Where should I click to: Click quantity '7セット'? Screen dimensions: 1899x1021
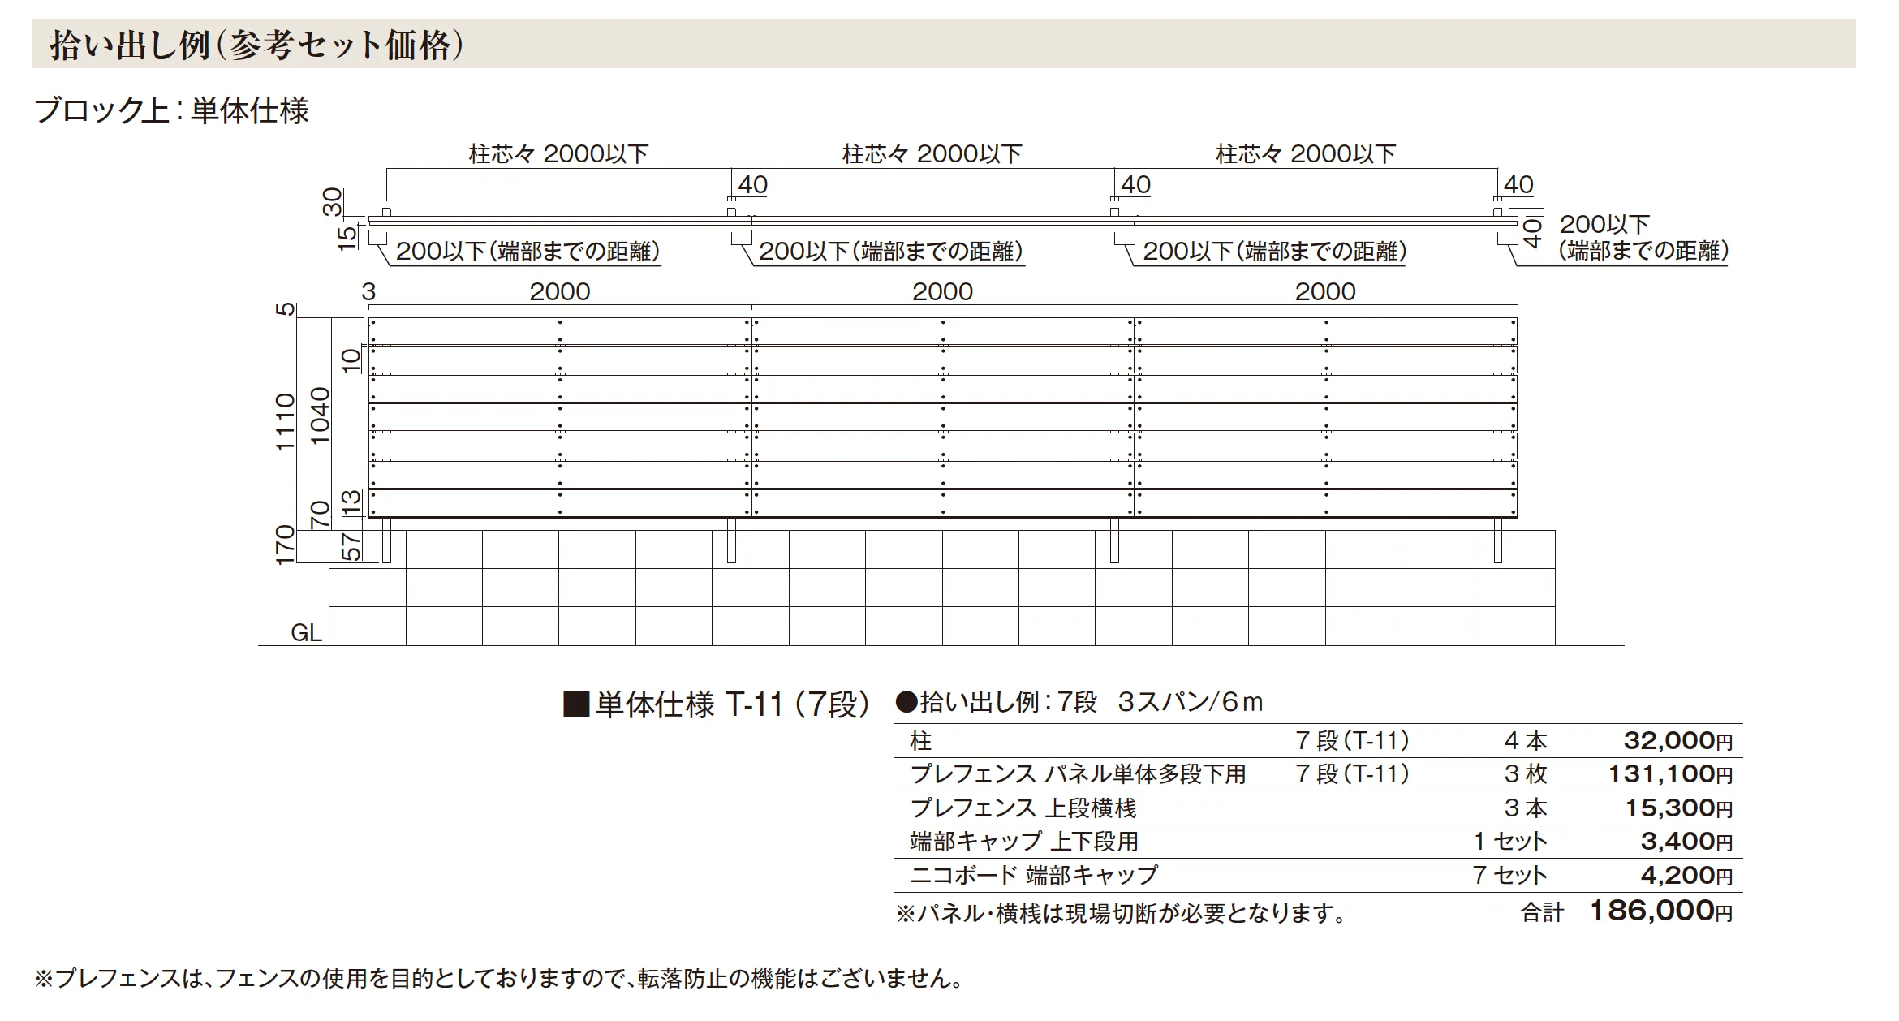1510,876
